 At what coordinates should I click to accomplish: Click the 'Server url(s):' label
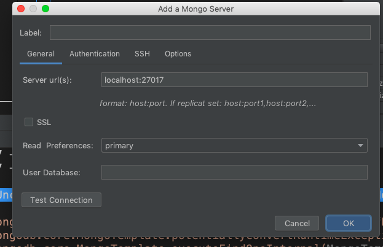point(47,80)
